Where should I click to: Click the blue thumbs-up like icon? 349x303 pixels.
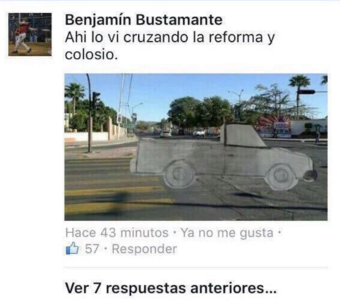pos(73,249)
